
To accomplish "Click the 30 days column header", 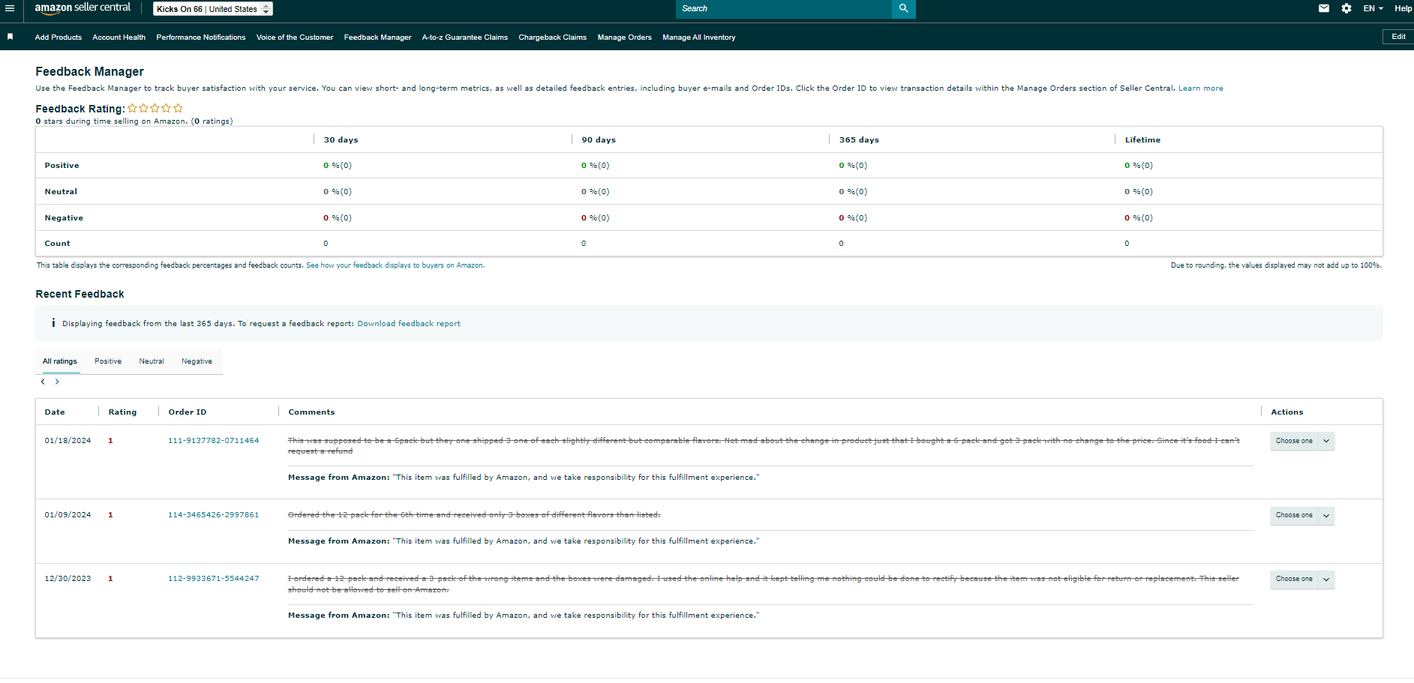I will pyautogui.click(x=341, y=140).
